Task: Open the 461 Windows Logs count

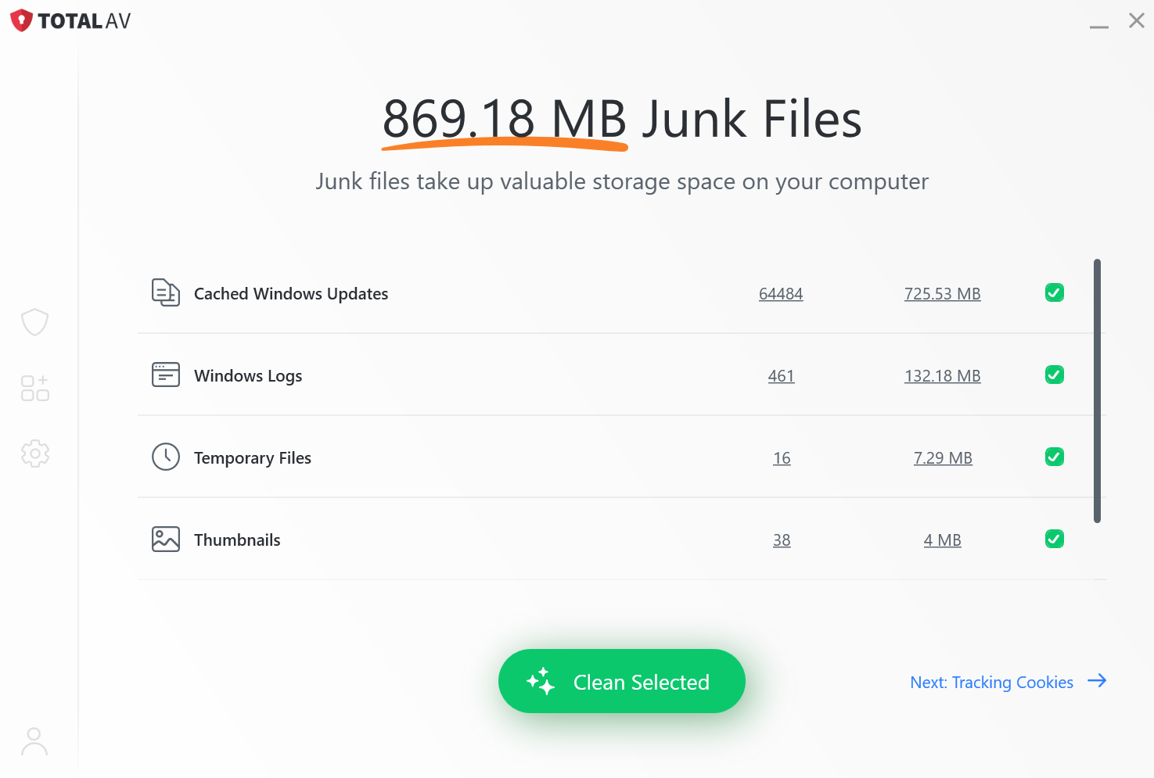Action: coord(781,376)
